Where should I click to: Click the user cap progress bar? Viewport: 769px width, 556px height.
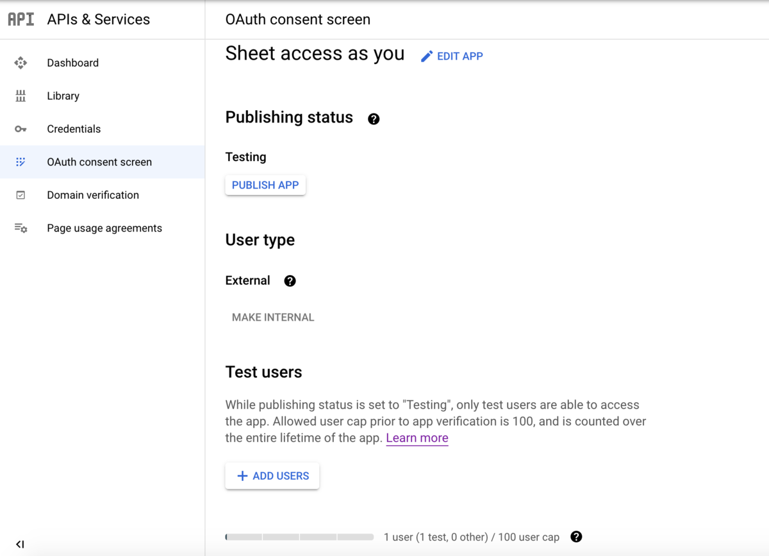click(x=299, y=537)
